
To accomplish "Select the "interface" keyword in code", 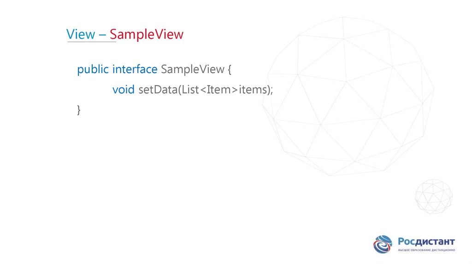I will (135, 69).
